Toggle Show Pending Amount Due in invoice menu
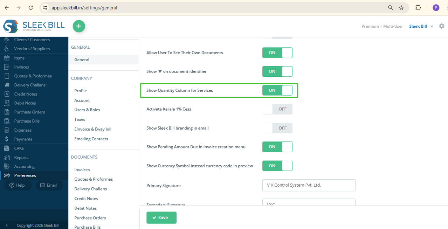 point(277,147)
